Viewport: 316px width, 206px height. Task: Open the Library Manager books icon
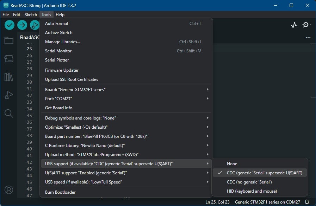(x=9, y=77)
